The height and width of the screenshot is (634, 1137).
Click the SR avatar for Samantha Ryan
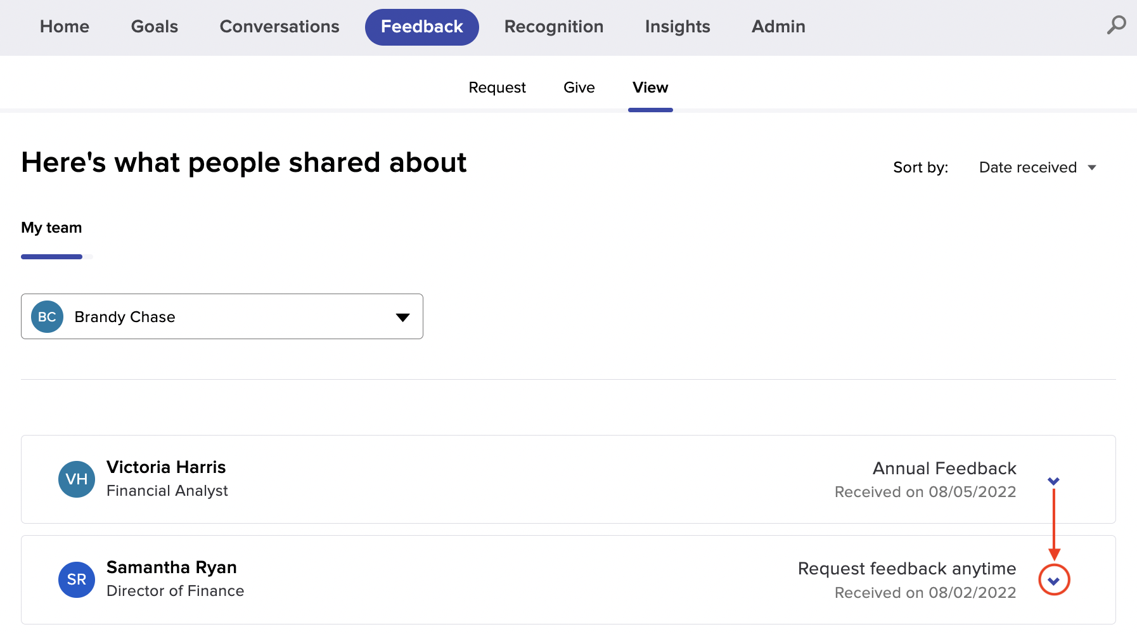click(77, 579)
